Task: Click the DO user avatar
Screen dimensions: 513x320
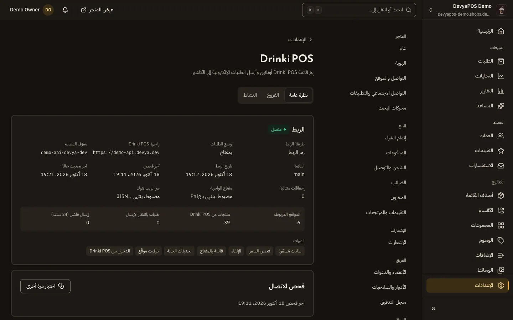Action: click(x=48, y=10)
